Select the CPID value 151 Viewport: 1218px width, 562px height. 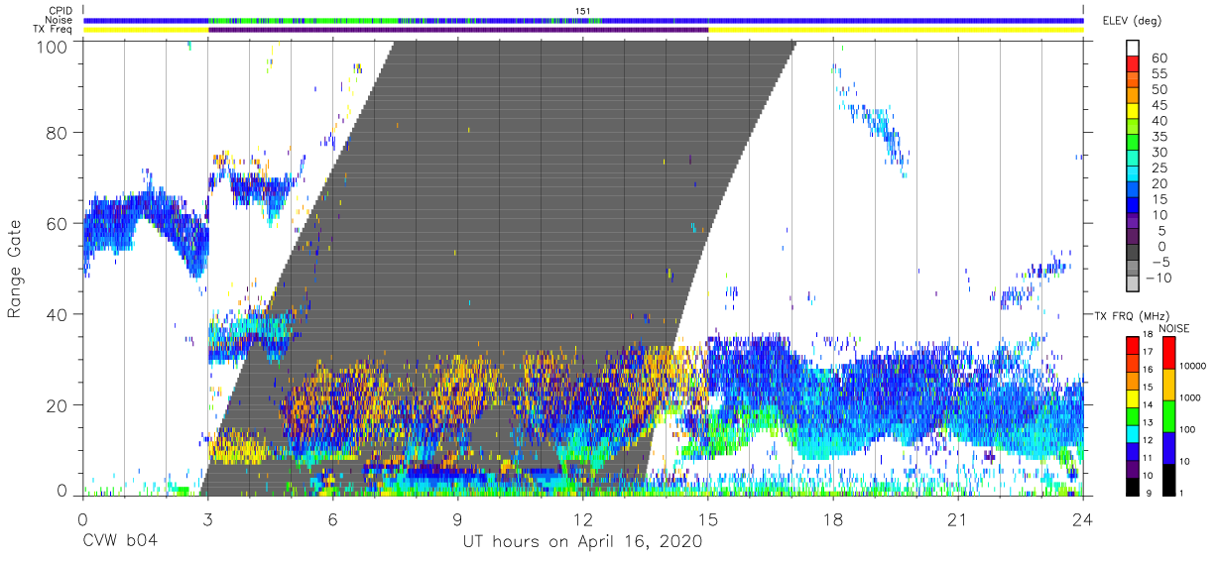click(583, 11)
